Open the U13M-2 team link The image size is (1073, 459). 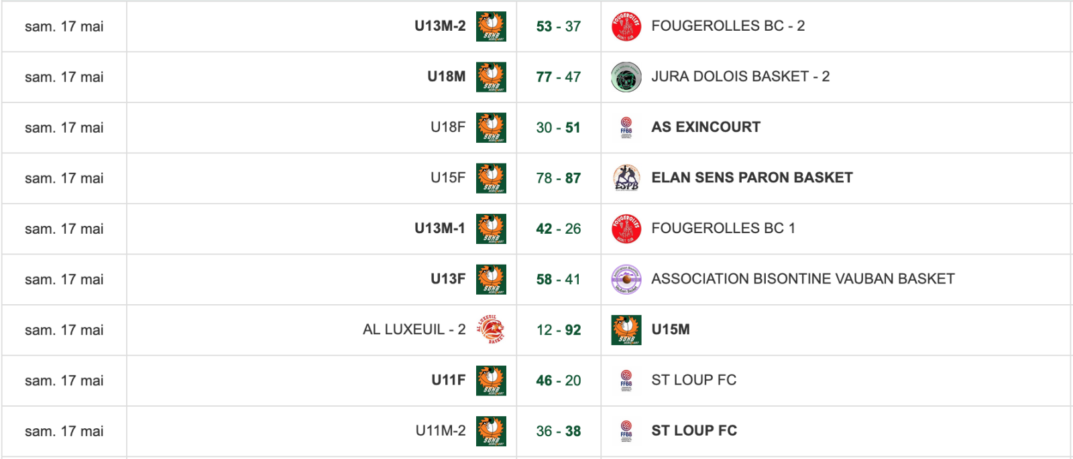pos(440,26)
